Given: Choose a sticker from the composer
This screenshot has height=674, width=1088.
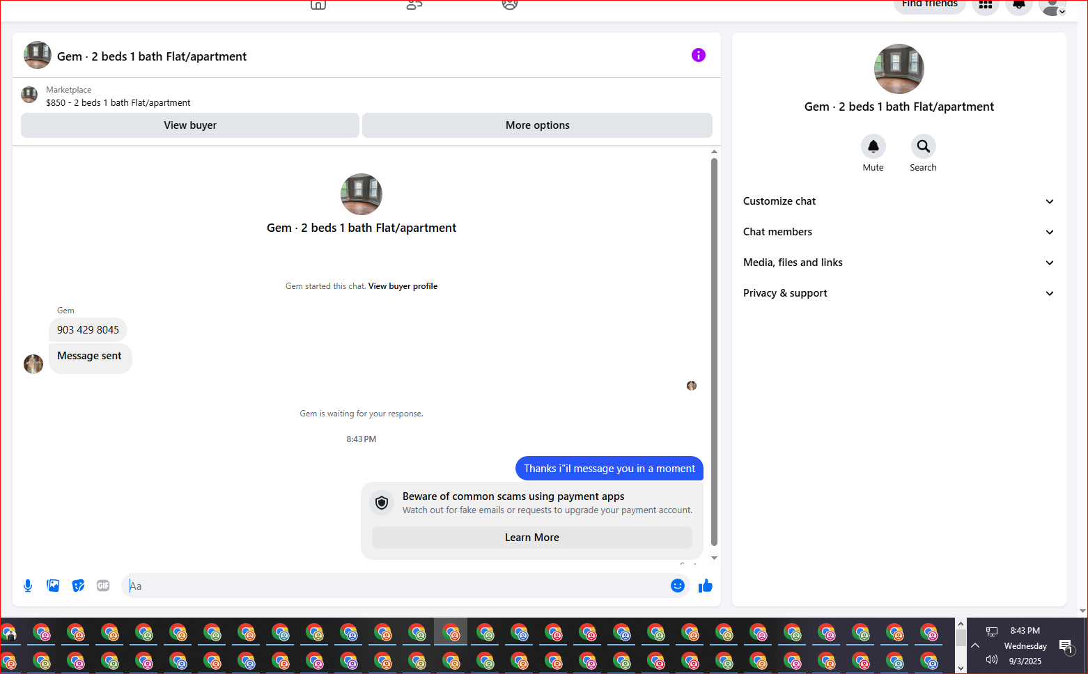Looking at the screenshot, I should pyautogui.click(x=78, y=586).
